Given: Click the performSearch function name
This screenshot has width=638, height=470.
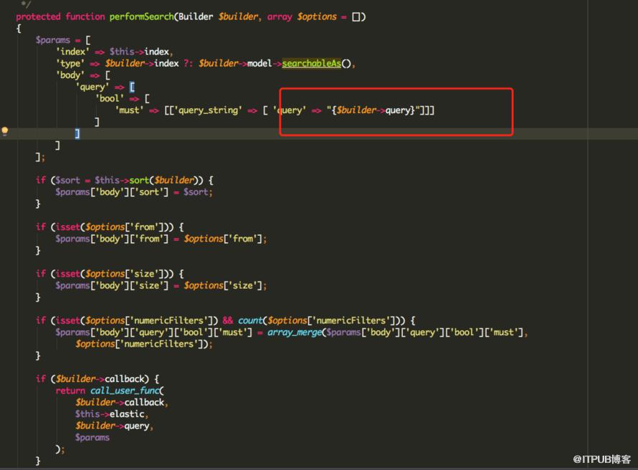Looking at the screenshot, I should 142,16.
